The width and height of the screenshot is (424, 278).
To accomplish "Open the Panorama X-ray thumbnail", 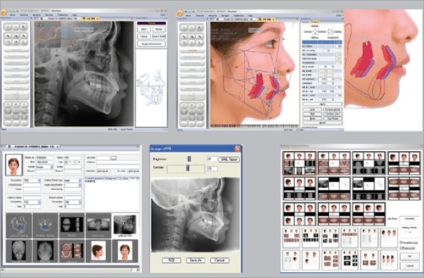I will 99,225.
